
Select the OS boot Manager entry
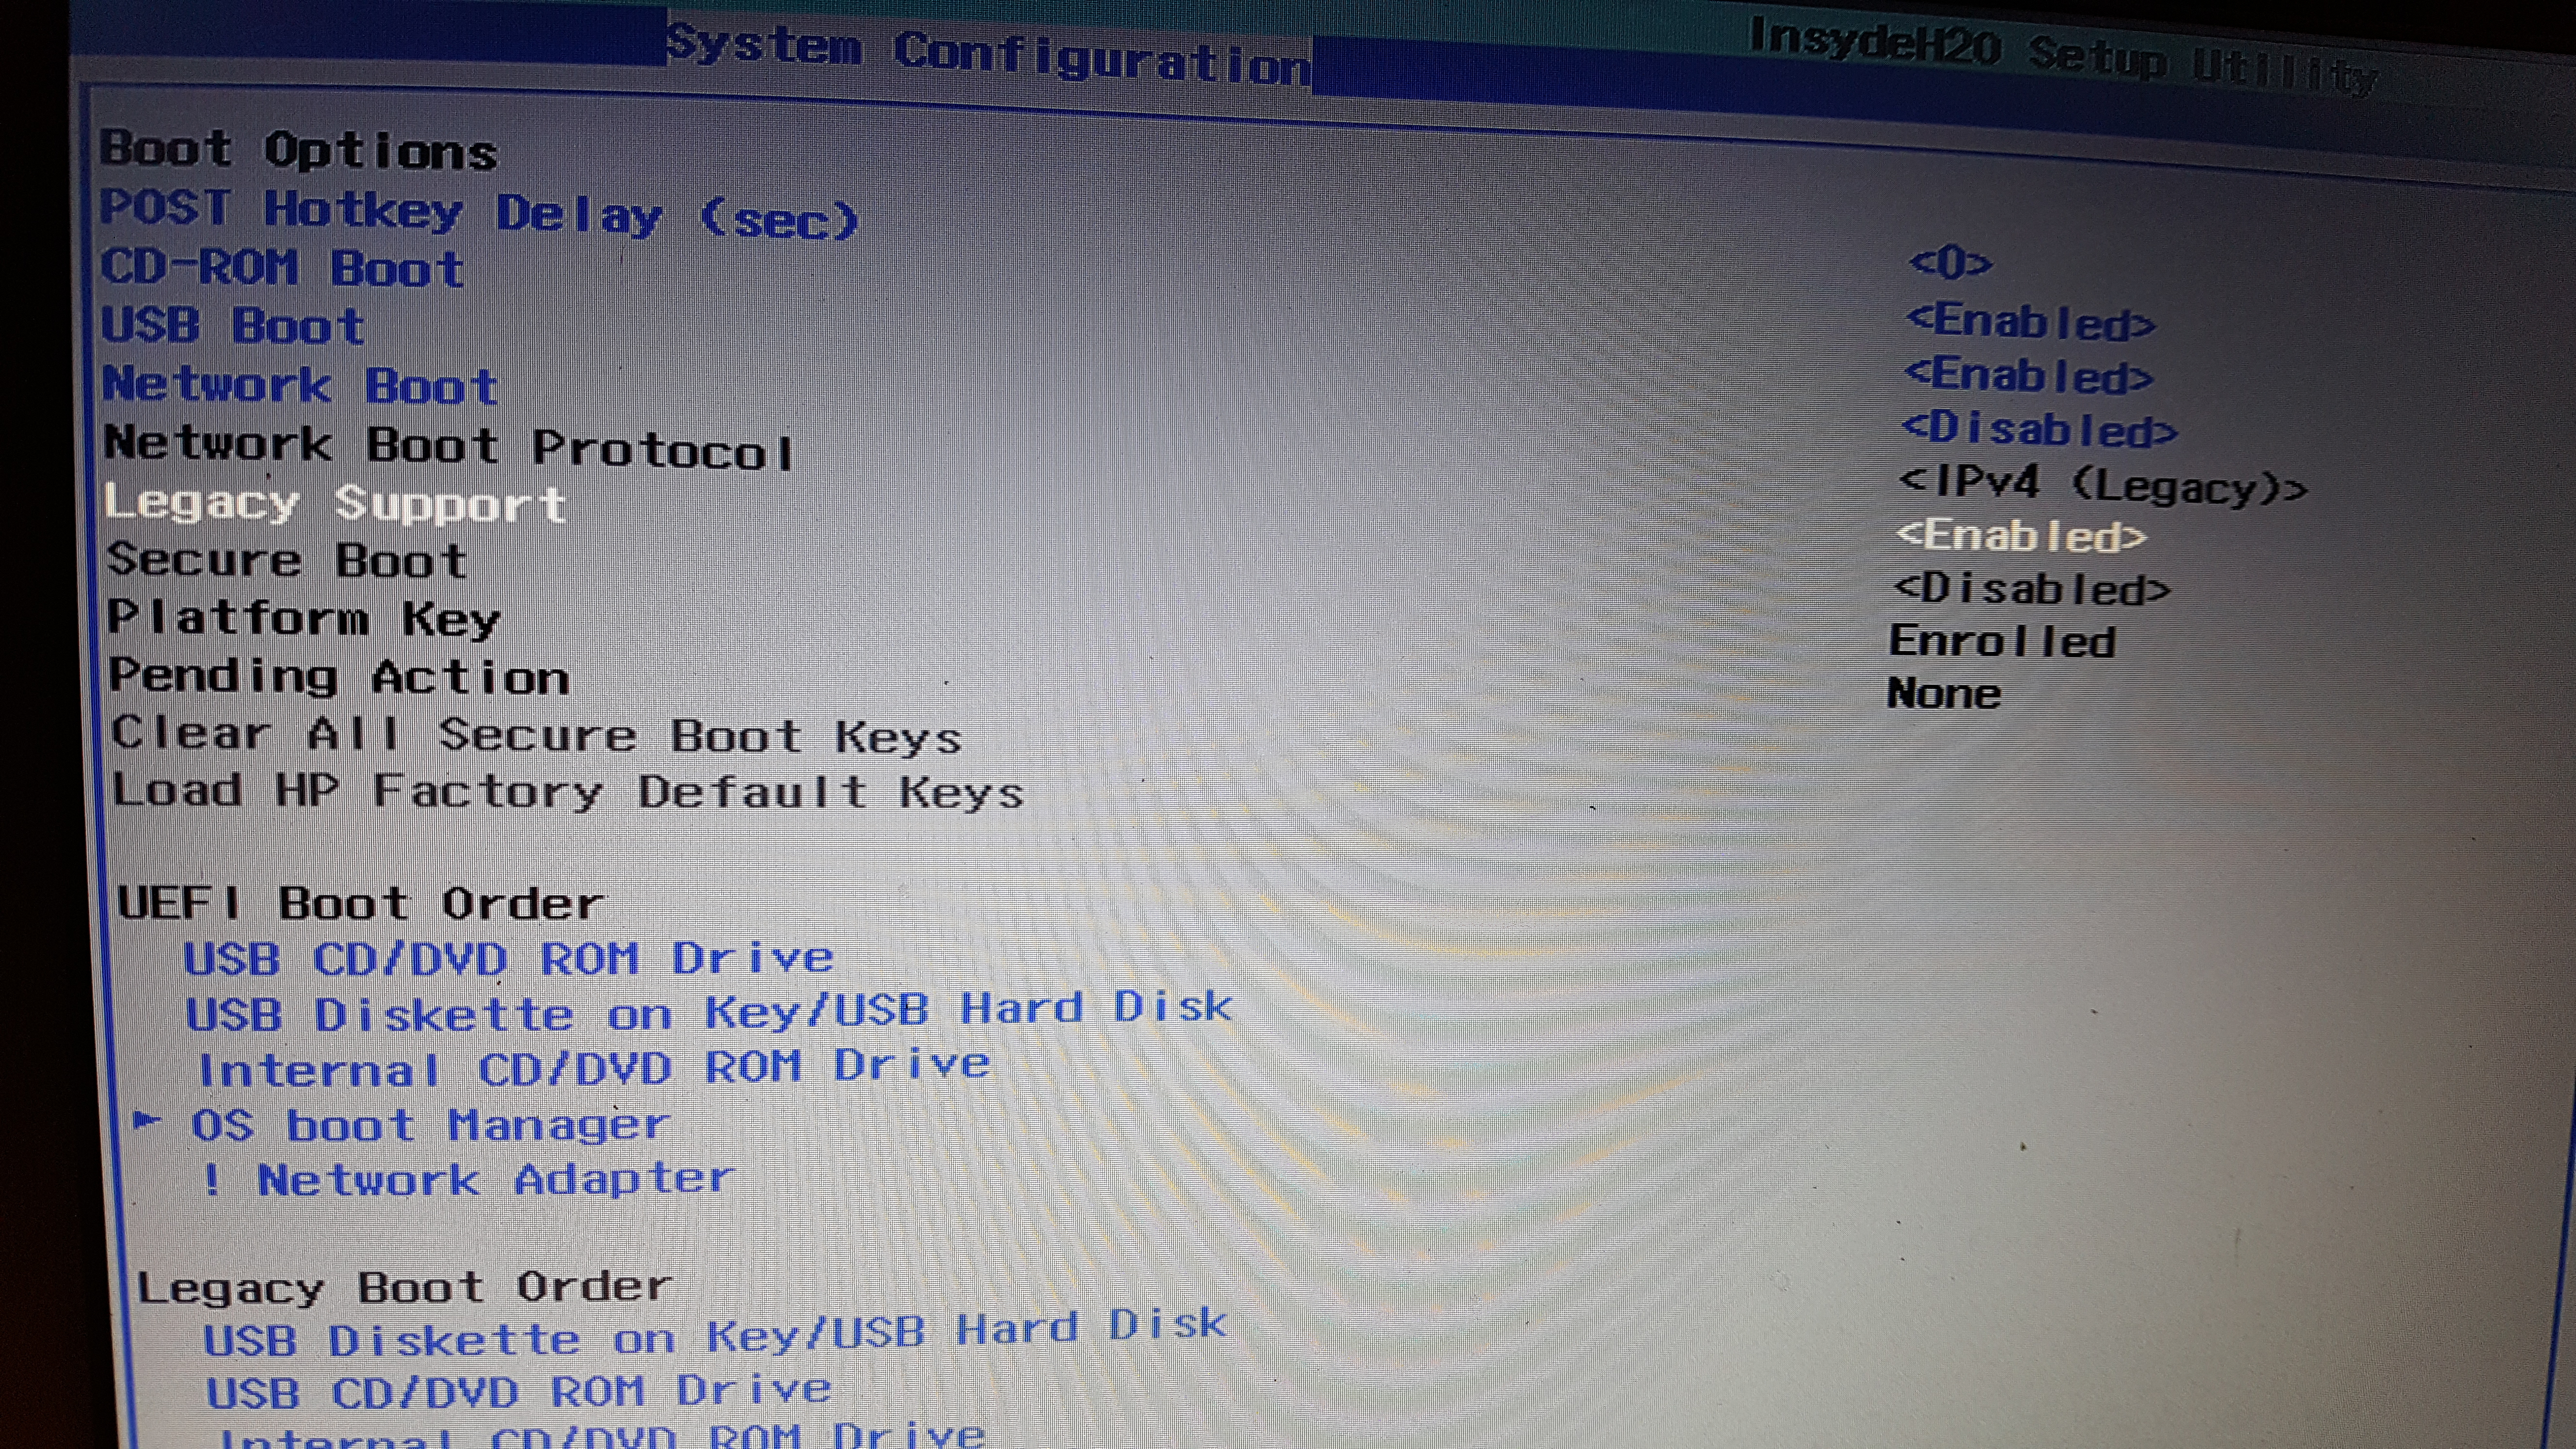[x=430, y=1126]
